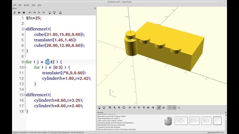Toggle Show Scale Markers in viewport toolbar
Image resolution: width=239 pixels, height=134 pixels.
tap(174, 108)
